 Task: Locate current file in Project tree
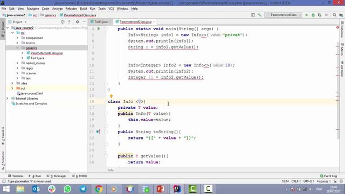pos(63,22)
